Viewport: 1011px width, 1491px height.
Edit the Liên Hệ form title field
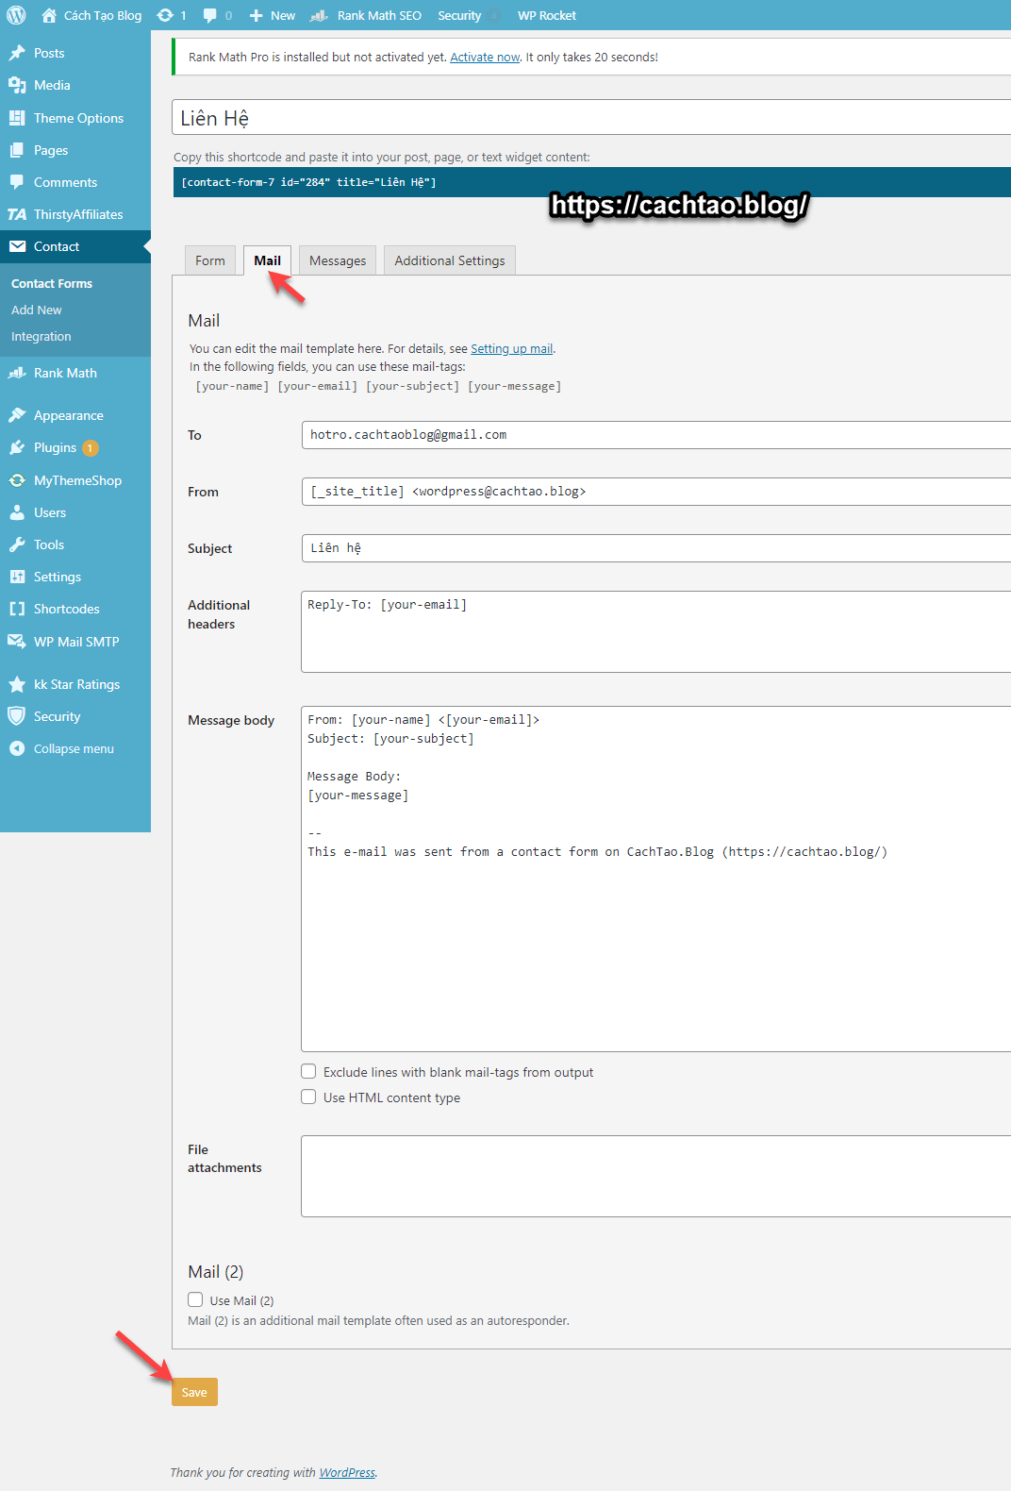(x=591, y=118)
